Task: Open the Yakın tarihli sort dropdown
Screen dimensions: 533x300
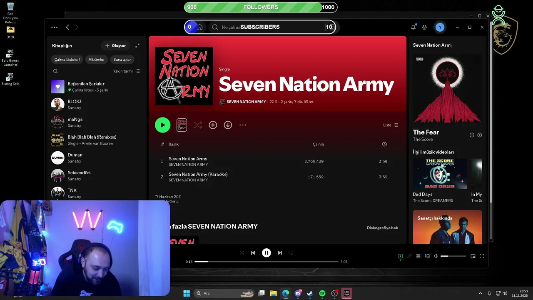Action: pos(127,71)
